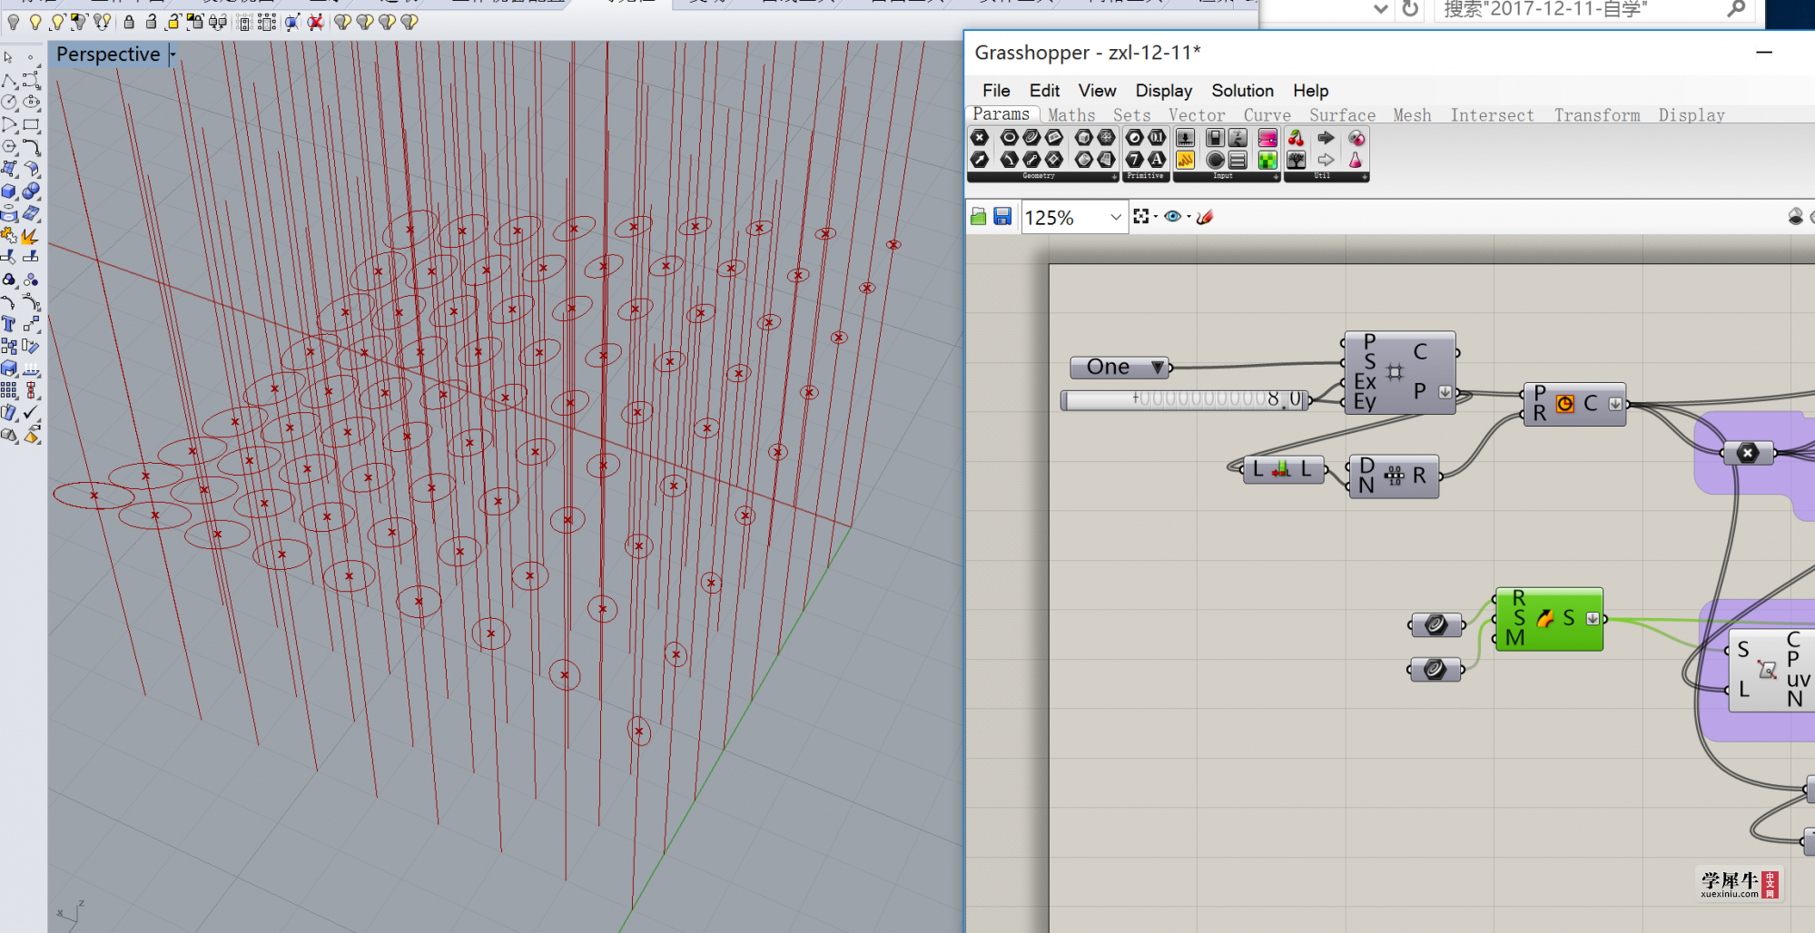
Task: Select the Rhino Polyline tool
Action: pos(9,81)
